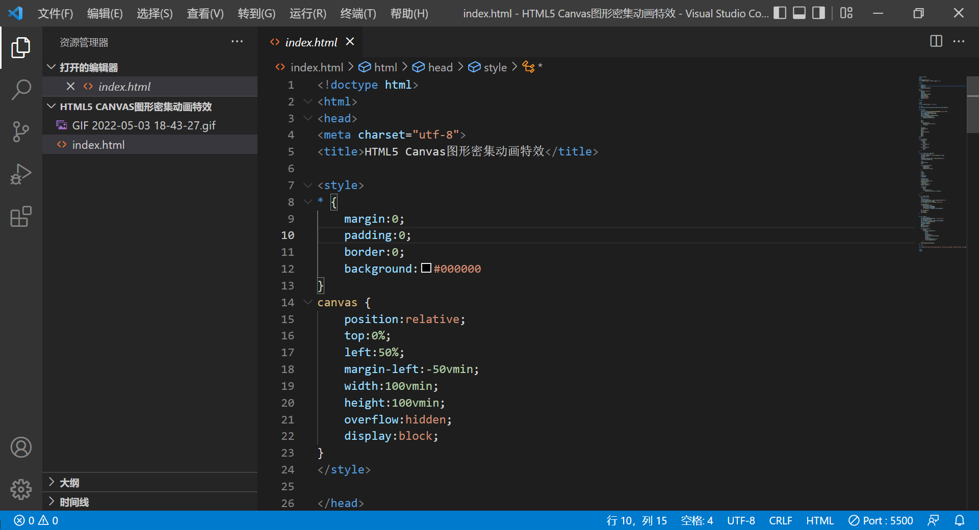
Task: Click the errors and warnings status indicator
Action: click(x=36, y=520)
